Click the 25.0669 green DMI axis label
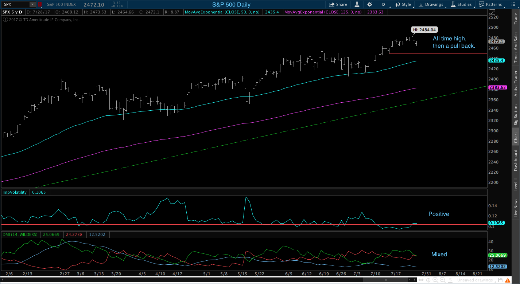520x284 pixels. coord(497,255)
